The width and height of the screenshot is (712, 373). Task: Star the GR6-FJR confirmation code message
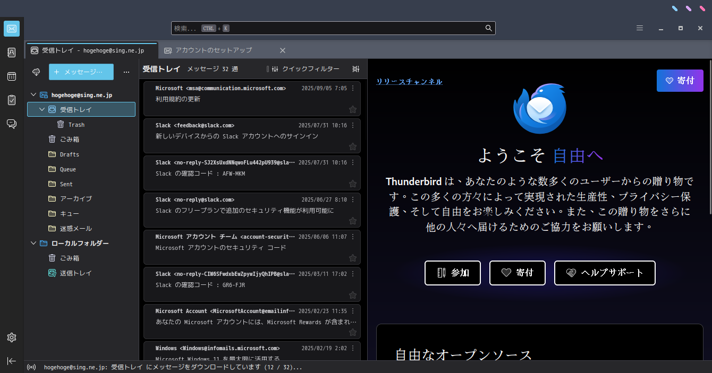coord(352,295)
